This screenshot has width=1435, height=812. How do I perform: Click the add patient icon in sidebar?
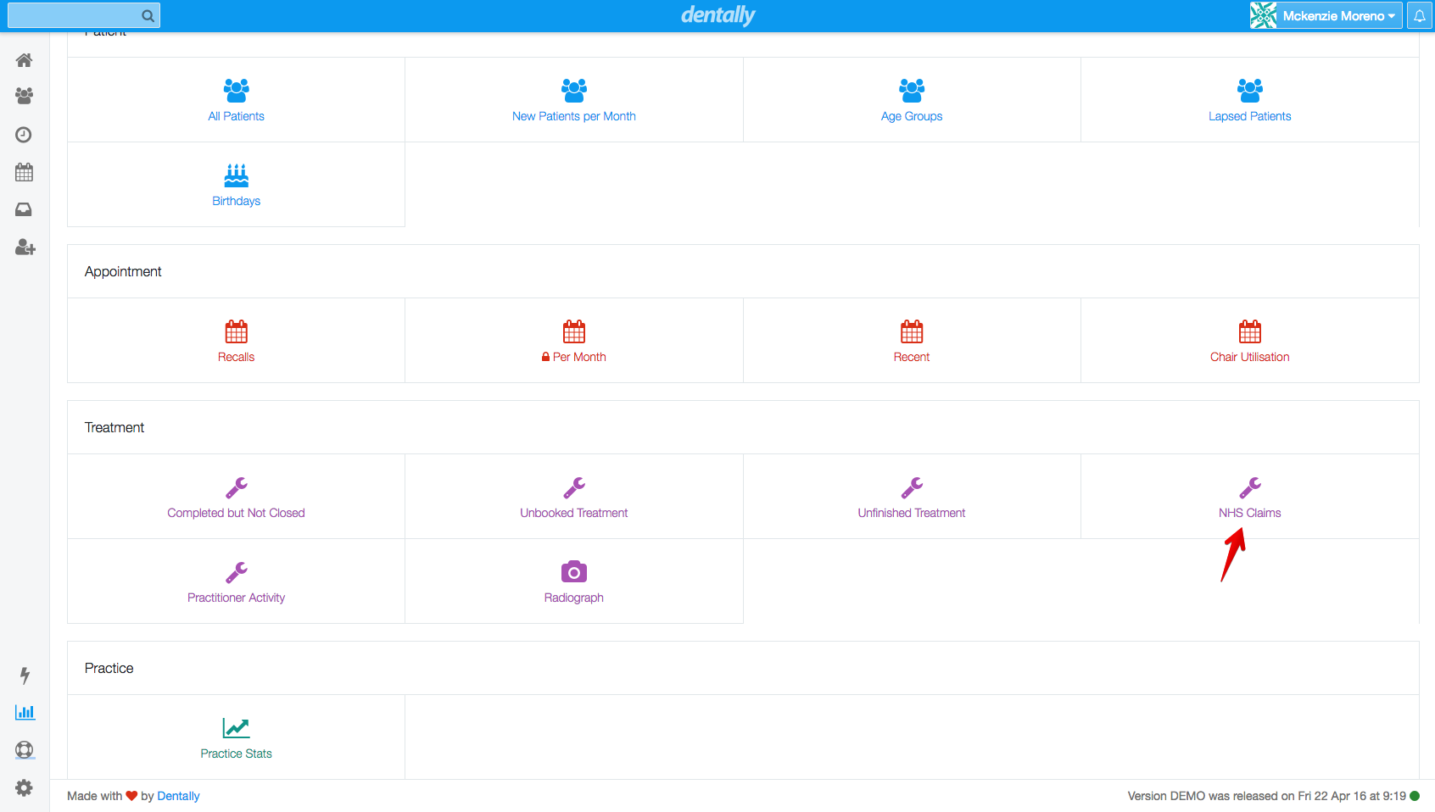pos(25,247)
